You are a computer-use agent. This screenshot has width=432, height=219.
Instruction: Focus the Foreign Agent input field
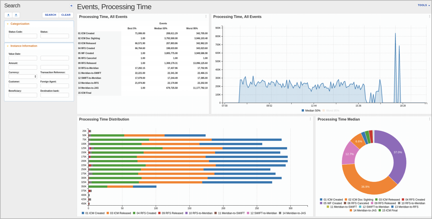55,86
